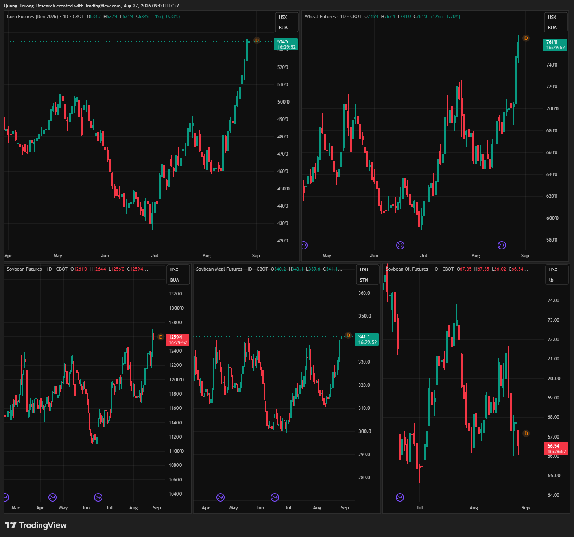Image resolution: width=574 pixels, height=537 pixels.
Task: Click Wheat chart's purple rollover icon between Aug and Sep
Action: 502,245
